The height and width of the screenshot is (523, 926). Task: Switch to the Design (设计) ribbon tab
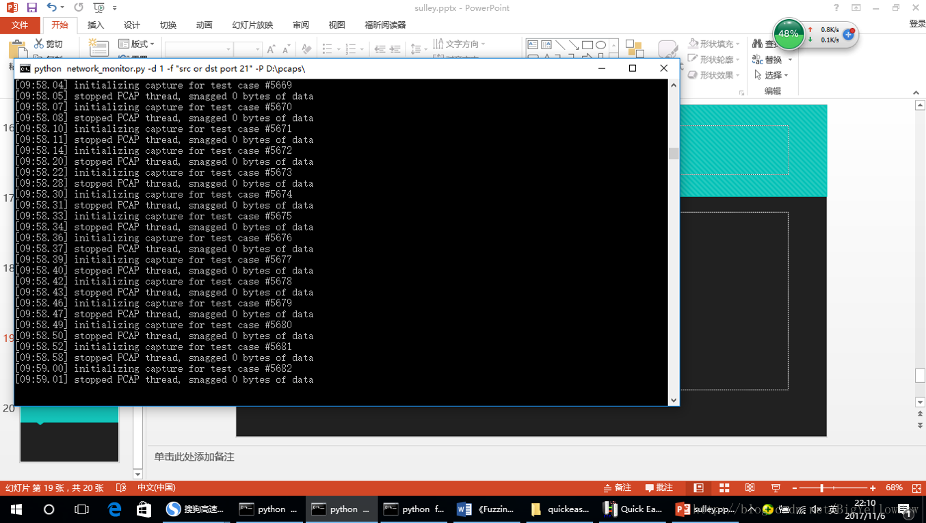tap(132, 25)
